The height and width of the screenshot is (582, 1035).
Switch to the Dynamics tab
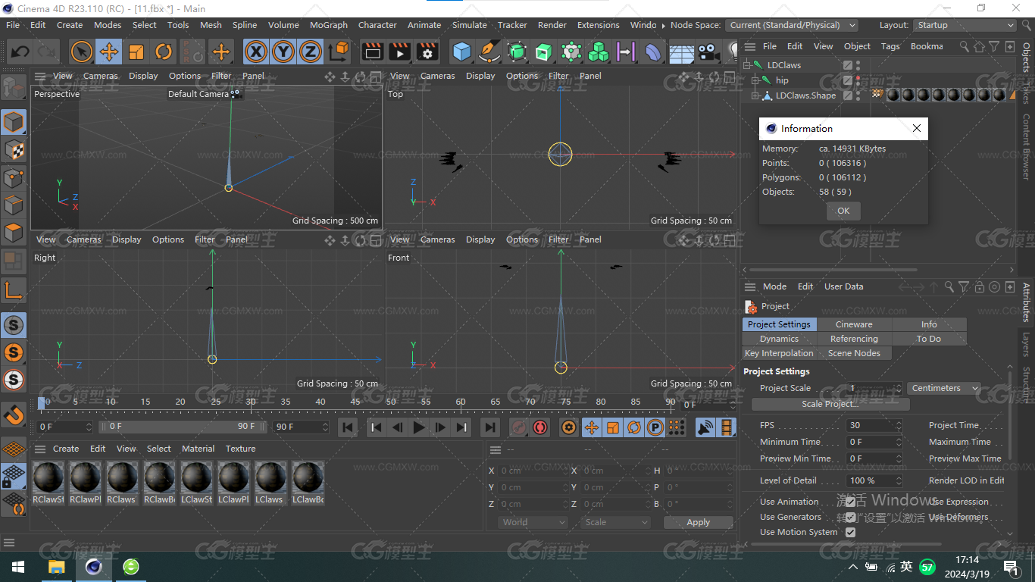click(779, 339)
